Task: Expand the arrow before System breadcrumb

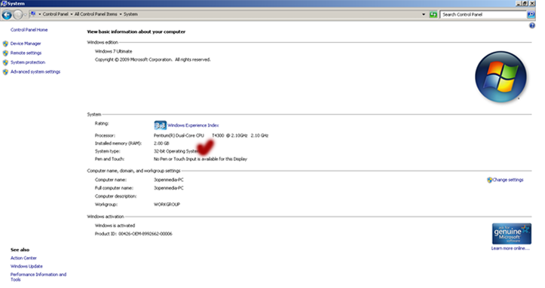Action: coord(121,14)
